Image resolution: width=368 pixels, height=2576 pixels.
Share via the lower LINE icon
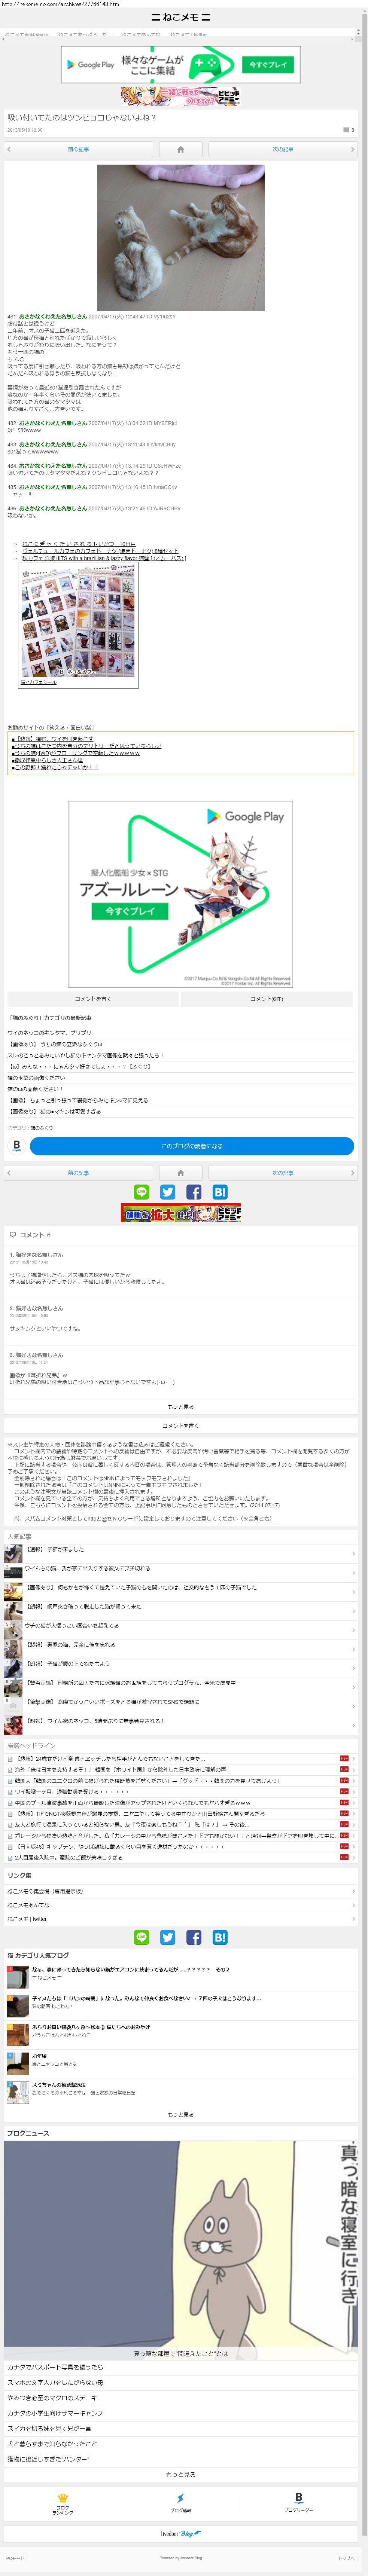point(141,1937)
